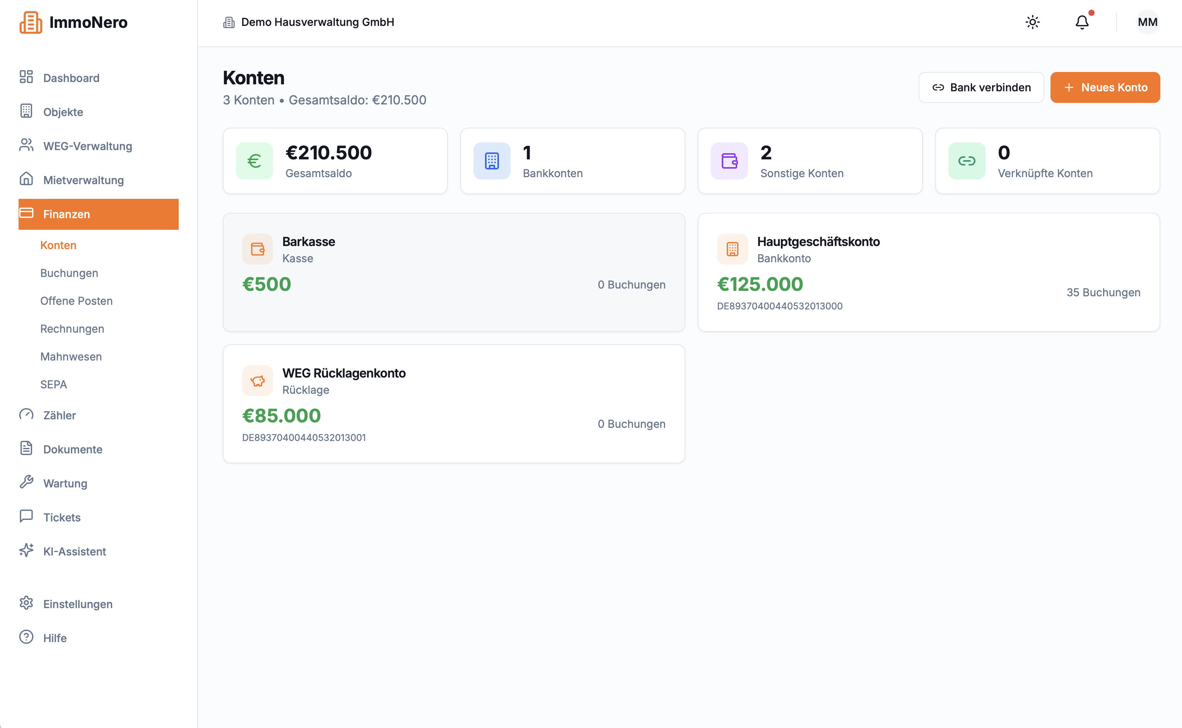The image size is (1182, 728).
Task: Click the Zähler gauge icon
Action: coord(26,415)
